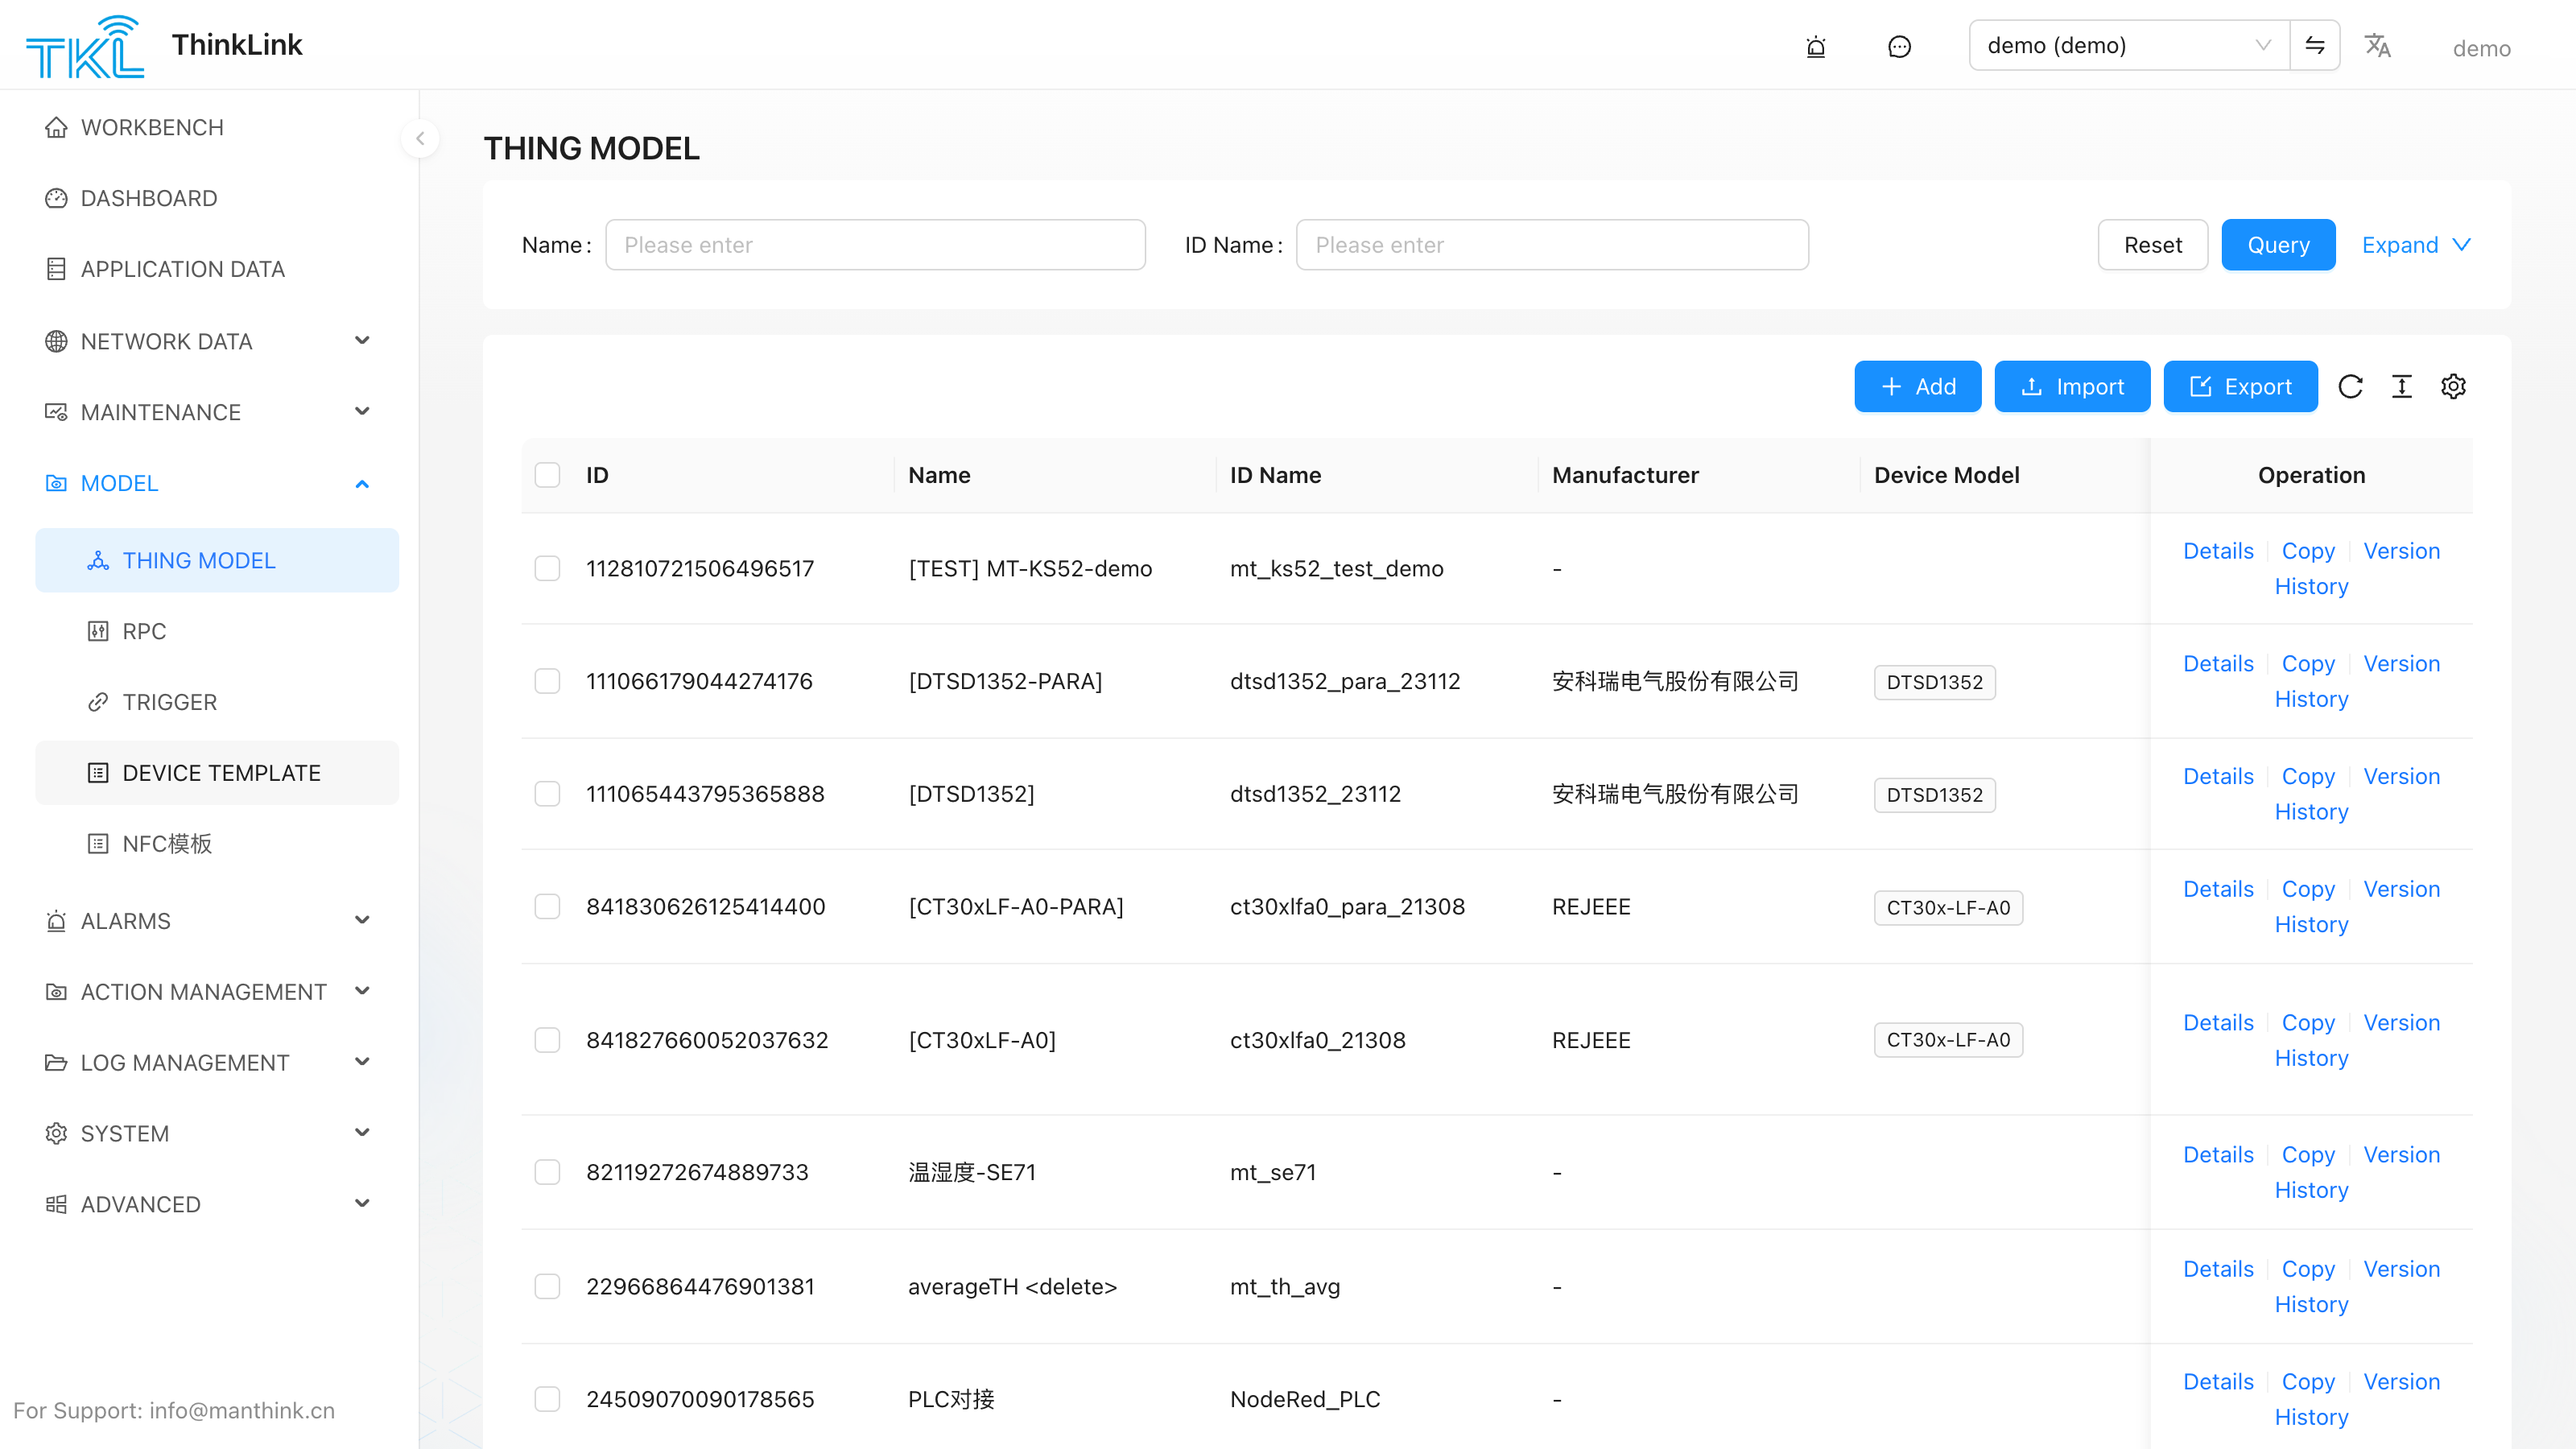Click the Trigger link icon
This screenshot has height=1449, width=2576.
98,702
